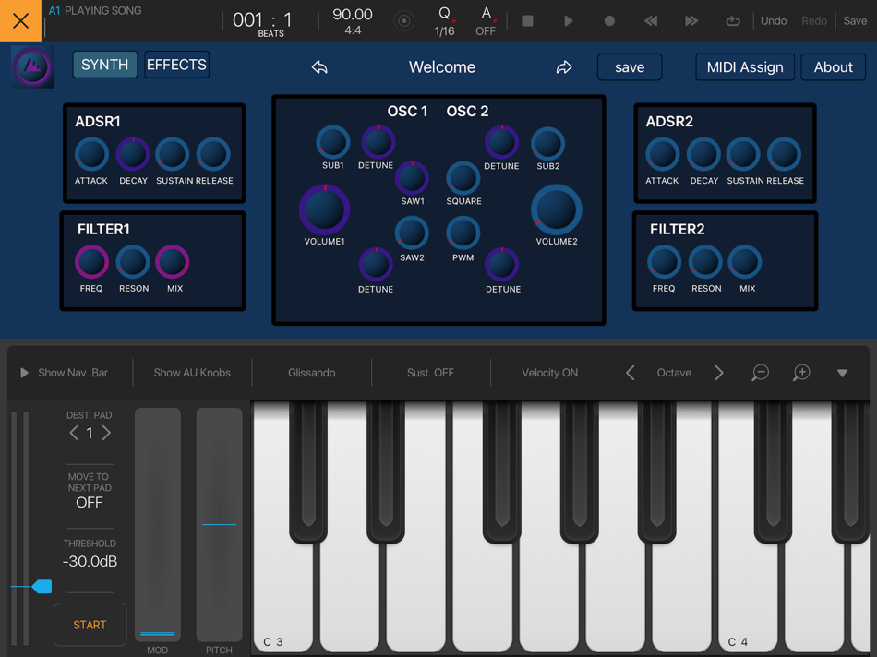Viewport: 877px width, 657px height.
Task: Toggle the metronome circle icon
Action: tap(403, 21)
